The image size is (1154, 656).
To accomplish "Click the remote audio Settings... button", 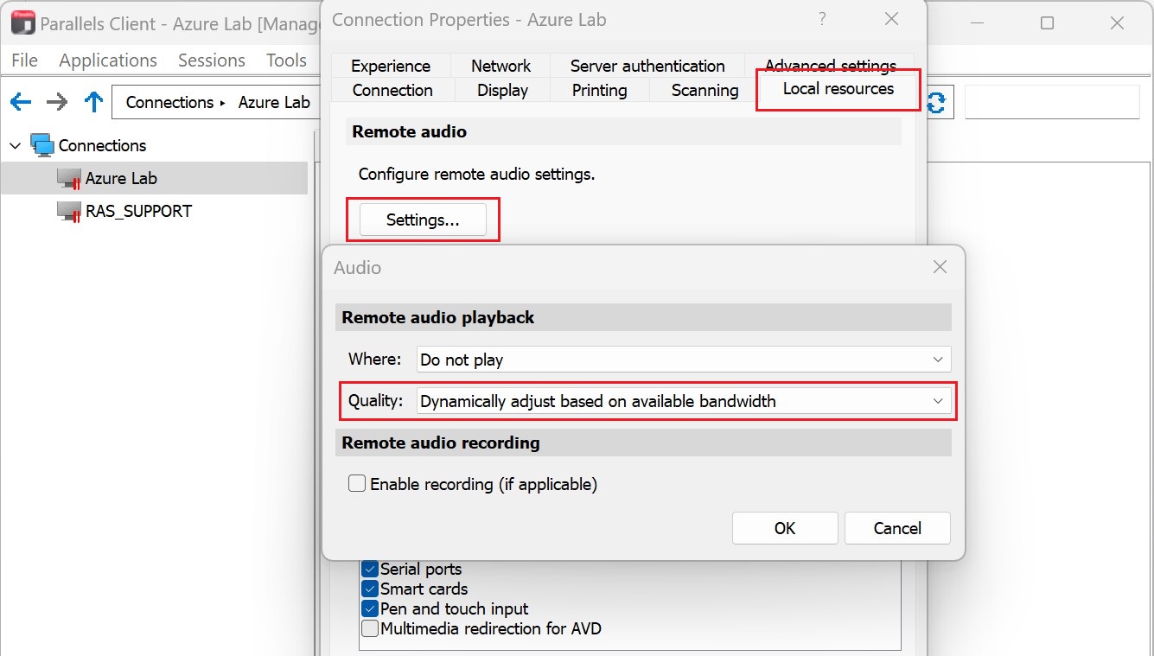I will pyautogui.click(x=423, y=220).
